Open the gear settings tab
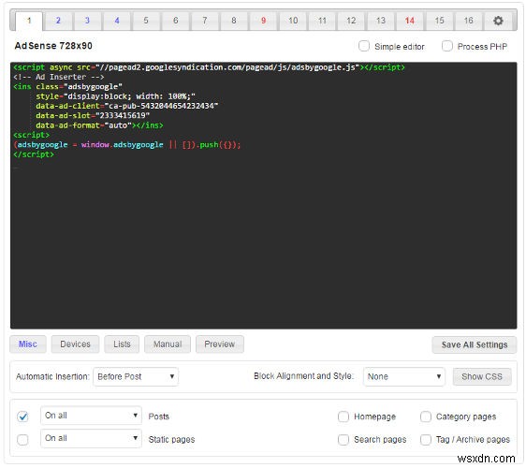Viewport: 526px width, 468px height. (x=498, y=21)
